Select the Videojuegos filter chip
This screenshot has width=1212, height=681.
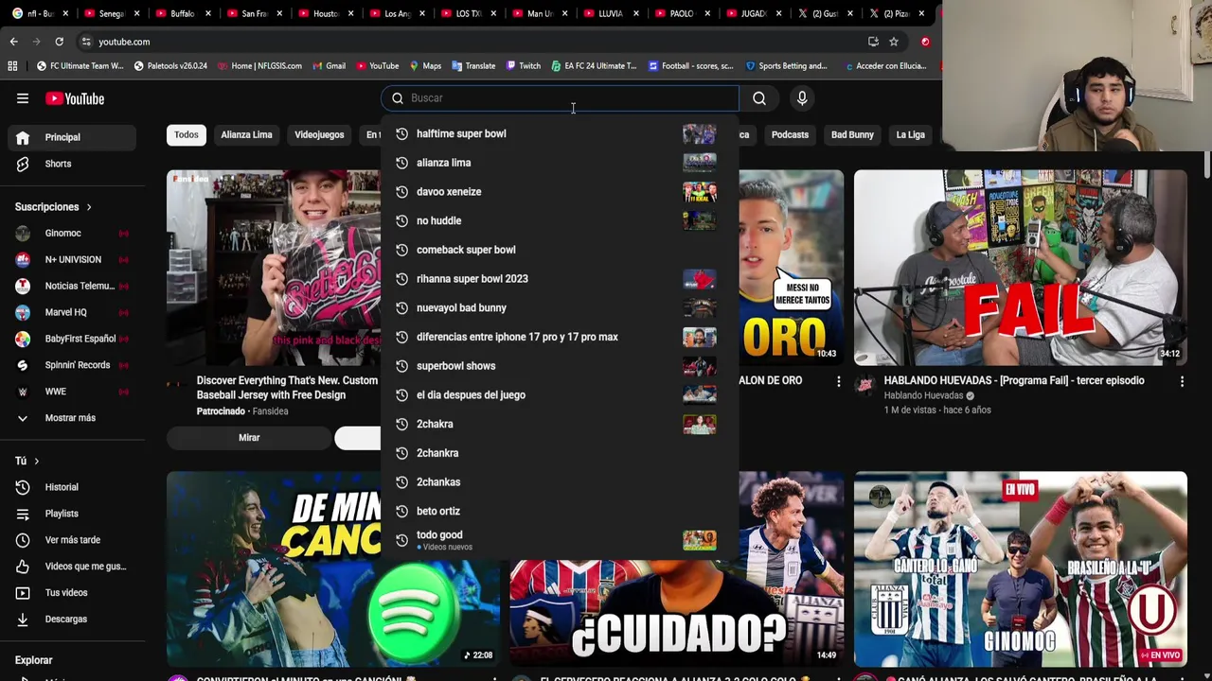pyautogui.click(x=319, y=135)
